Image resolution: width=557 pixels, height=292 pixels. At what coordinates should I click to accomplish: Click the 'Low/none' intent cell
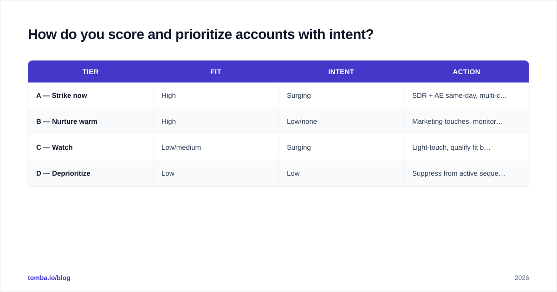(x=341, y=121)
